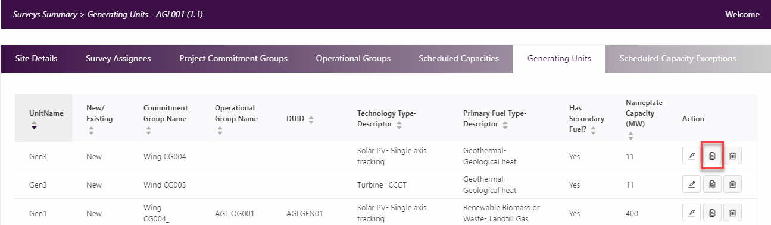Sort by Nameplate Capacity (MW) column
The width and height of the screenshot is (771, 225).
pos(630,136)
